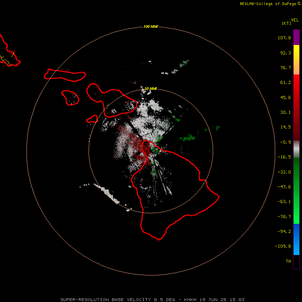The image size is (302, 302).
Task: Click the 76.7 velocity scale value
Action: (x=286, y=67)
